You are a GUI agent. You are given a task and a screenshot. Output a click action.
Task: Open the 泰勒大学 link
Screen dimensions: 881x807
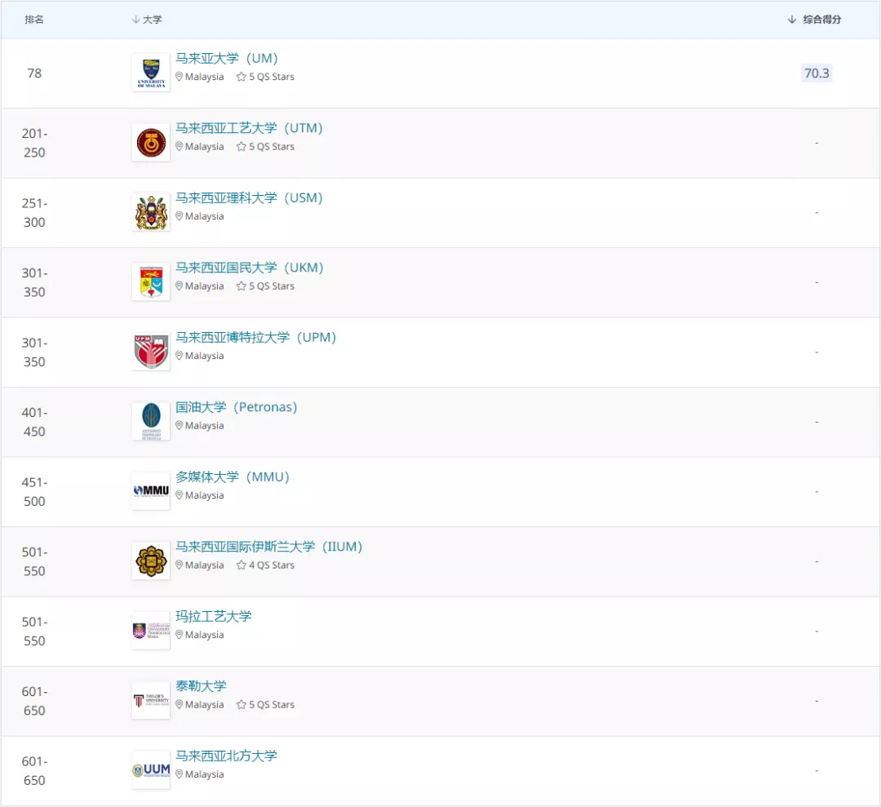(x=201, y=686)
